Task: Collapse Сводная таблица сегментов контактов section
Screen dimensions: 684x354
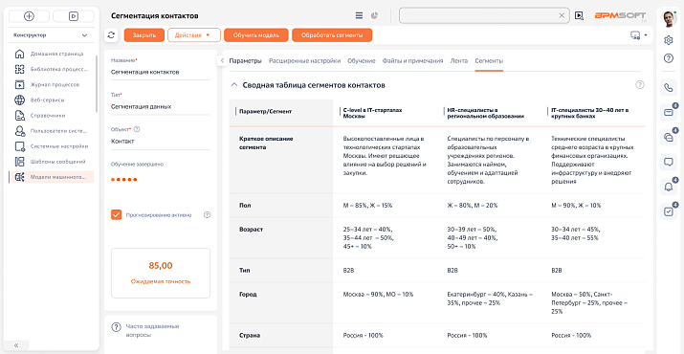Action: coord(233,85)
